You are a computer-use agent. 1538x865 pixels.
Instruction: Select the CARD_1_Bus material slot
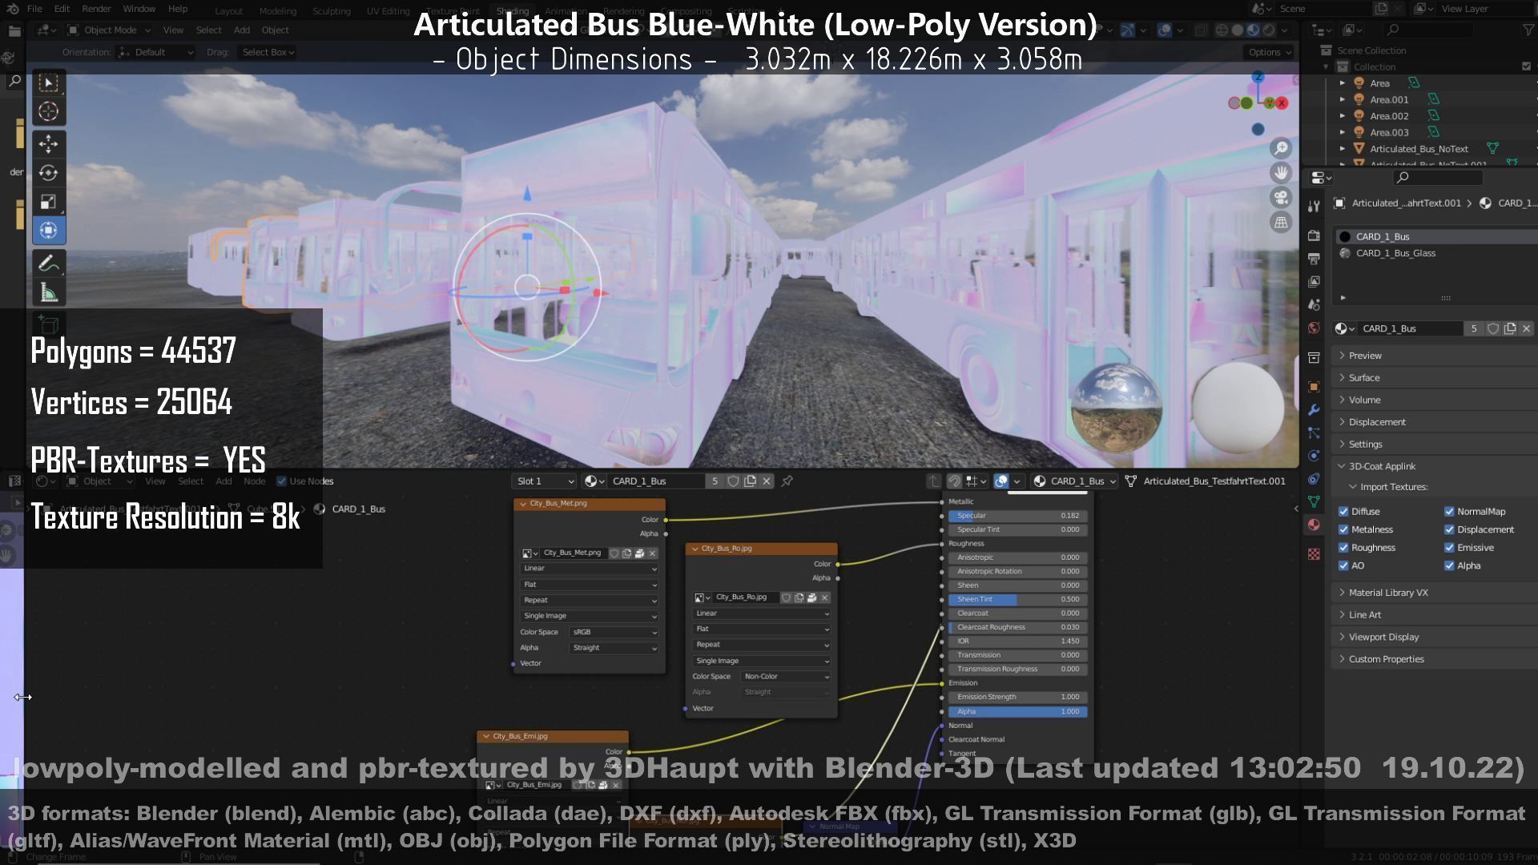point(1434,237)
